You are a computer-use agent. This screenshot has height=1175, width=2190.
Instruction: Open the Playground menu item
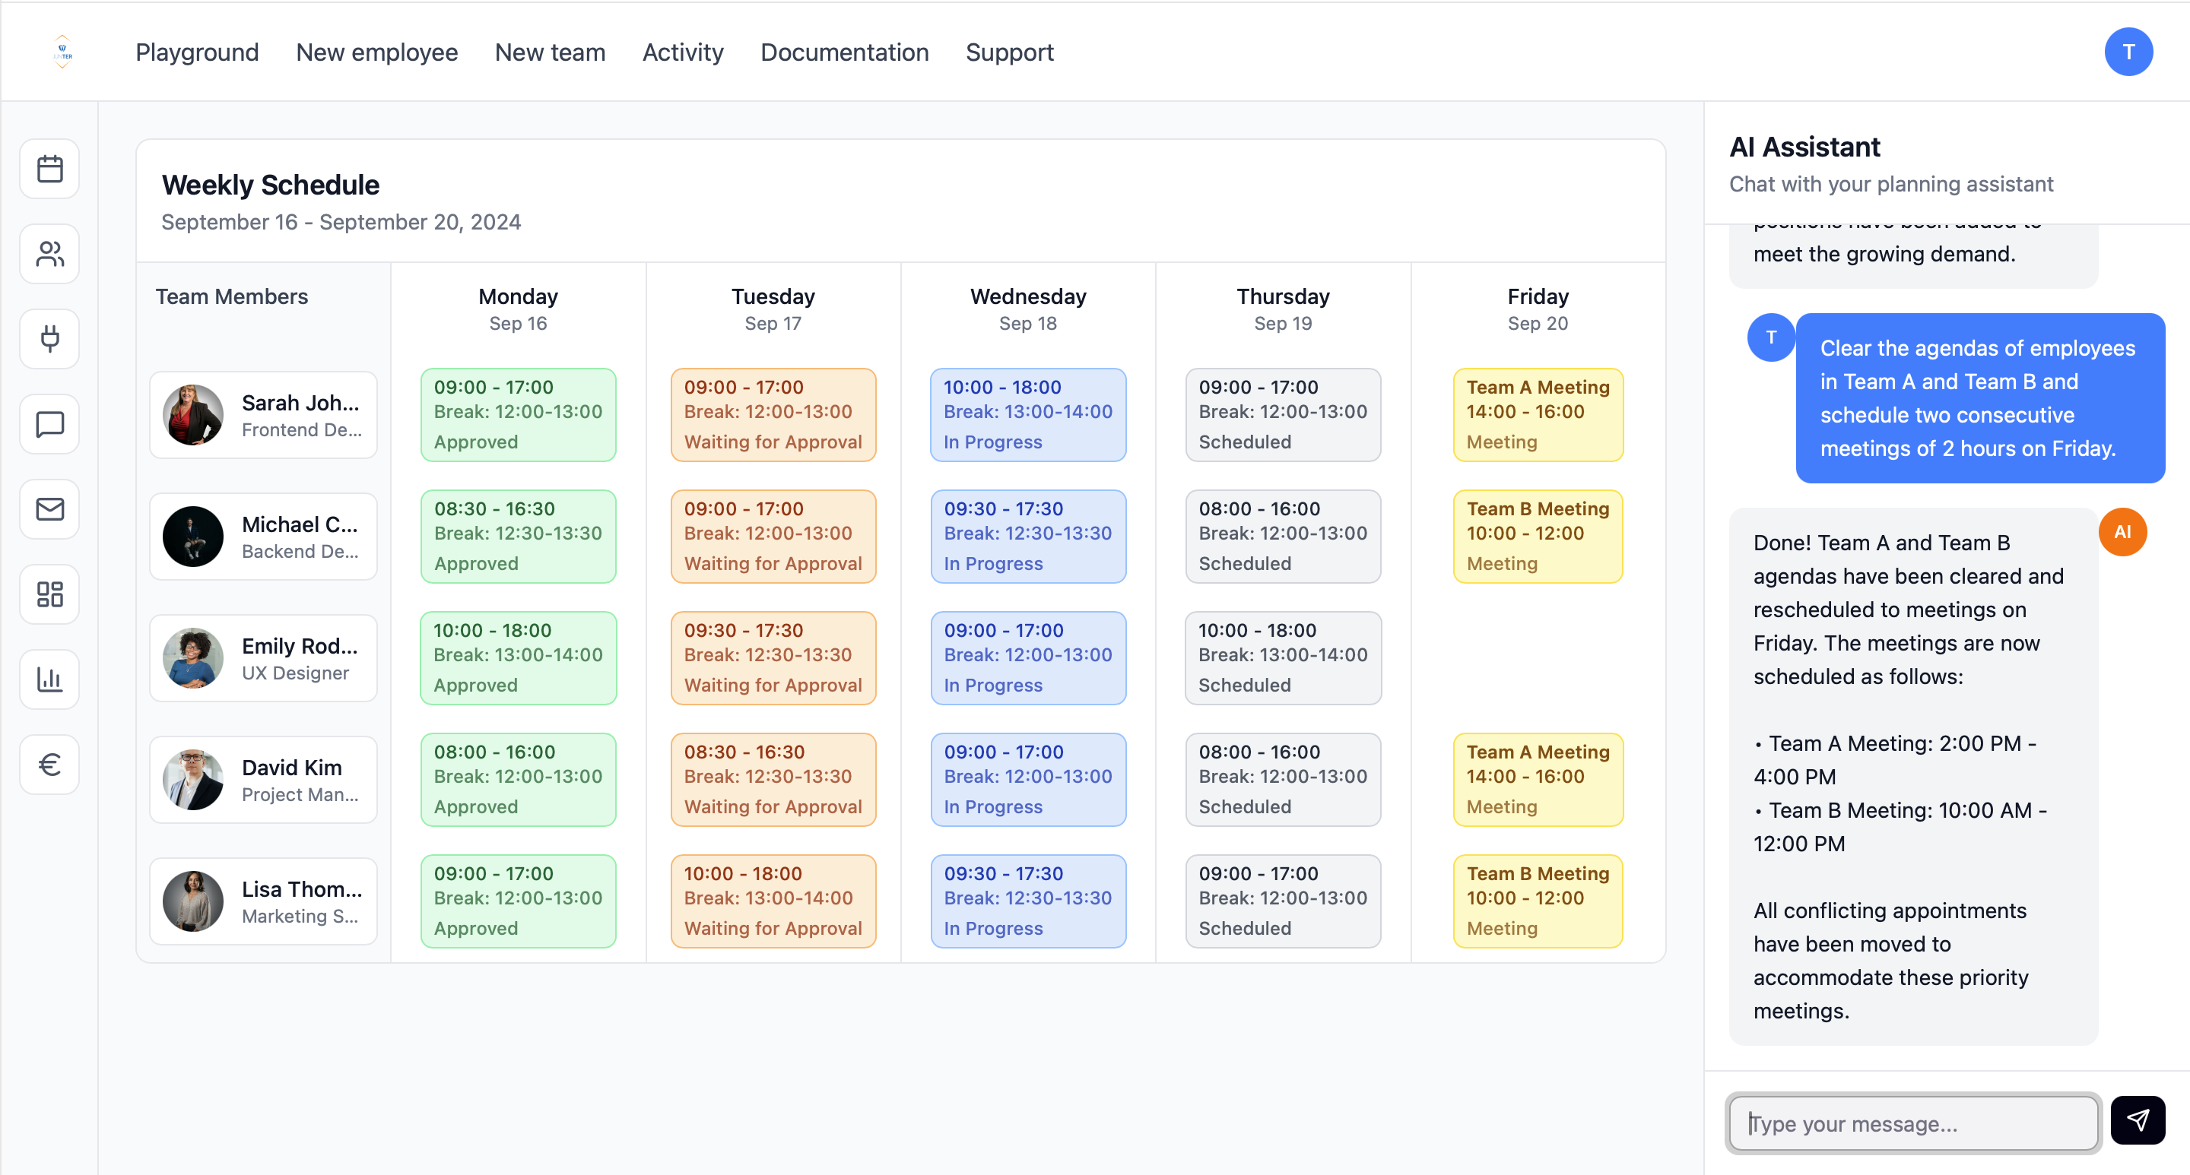point(196,52)
